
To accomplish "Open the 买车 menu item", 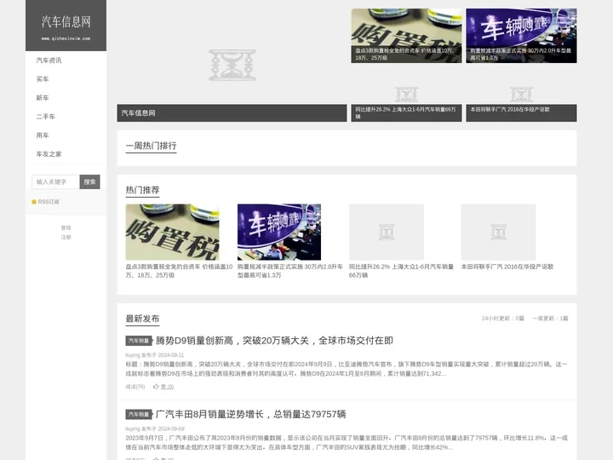I will click(43, 79).
